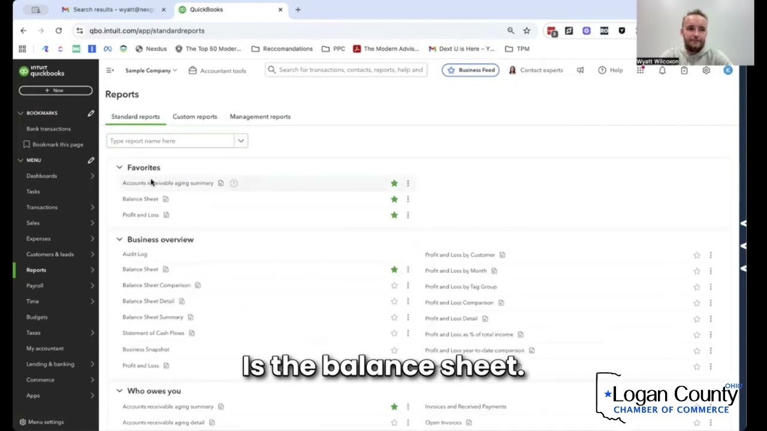Click the help question icon next to Help
The image size is (767, 431).
pos(602,70)
